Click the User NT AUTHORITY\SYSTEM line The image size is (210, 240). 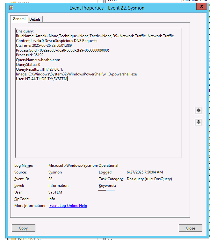point(41,79)
